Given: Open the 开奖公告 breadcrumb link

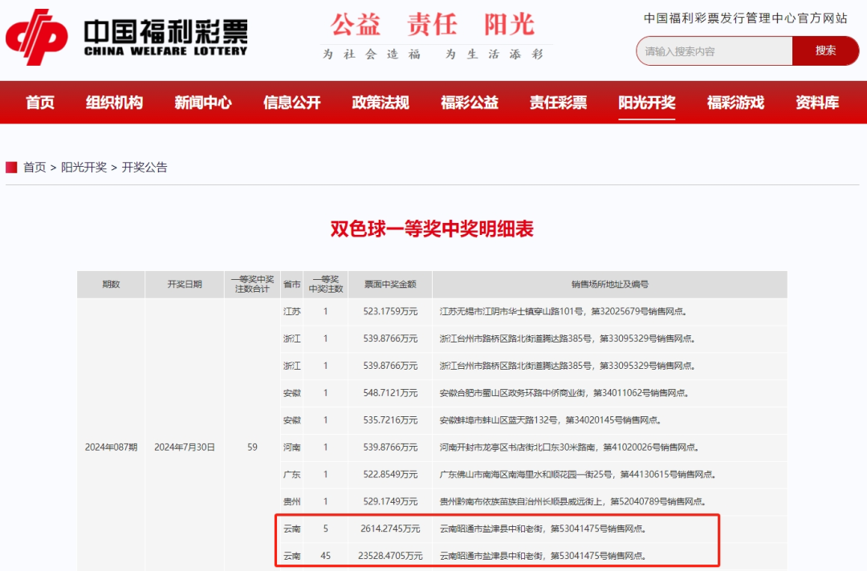Looking at the screenshot, I should (144, 168).
